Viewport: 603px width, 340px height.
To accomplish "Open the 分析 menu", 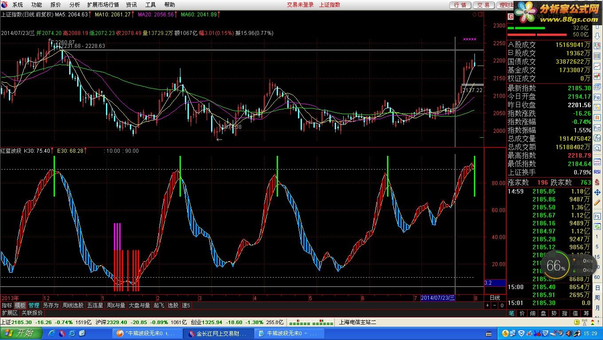I will point(75,5).
